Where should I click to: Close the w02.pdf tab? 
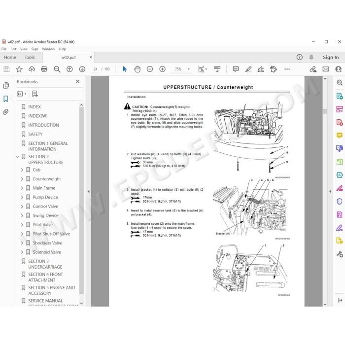pyautogui.click(x=91, y=57)
